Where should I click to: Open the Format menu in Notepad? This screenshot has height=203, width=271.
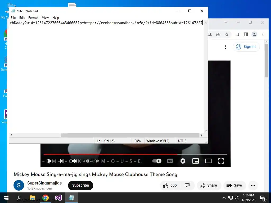(33, 18)
